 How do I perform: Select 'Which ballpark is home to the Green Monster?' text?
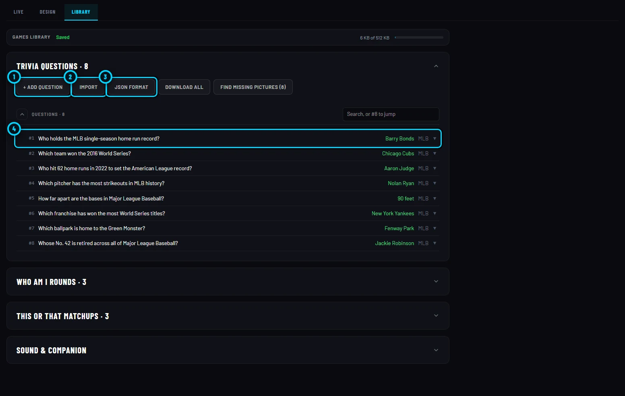click(91, 229)
